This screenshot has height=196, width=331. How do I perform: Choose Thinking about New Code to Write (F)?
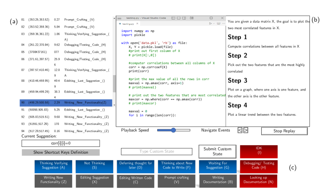(177, 166)
